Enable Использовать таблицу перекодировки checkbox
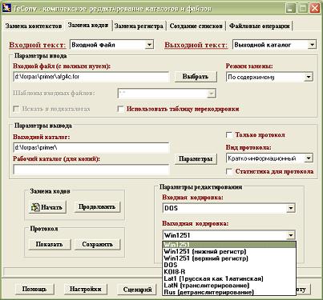The height and width of the screenshot is (300, 323). [121, 109]
